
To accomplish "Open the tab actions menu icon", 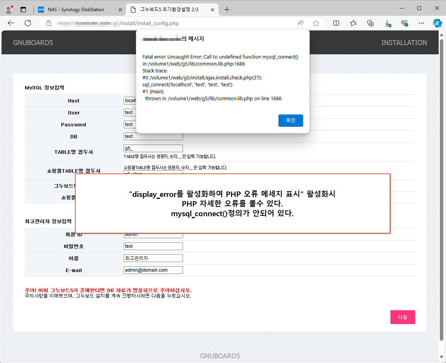I will [23, 10].
